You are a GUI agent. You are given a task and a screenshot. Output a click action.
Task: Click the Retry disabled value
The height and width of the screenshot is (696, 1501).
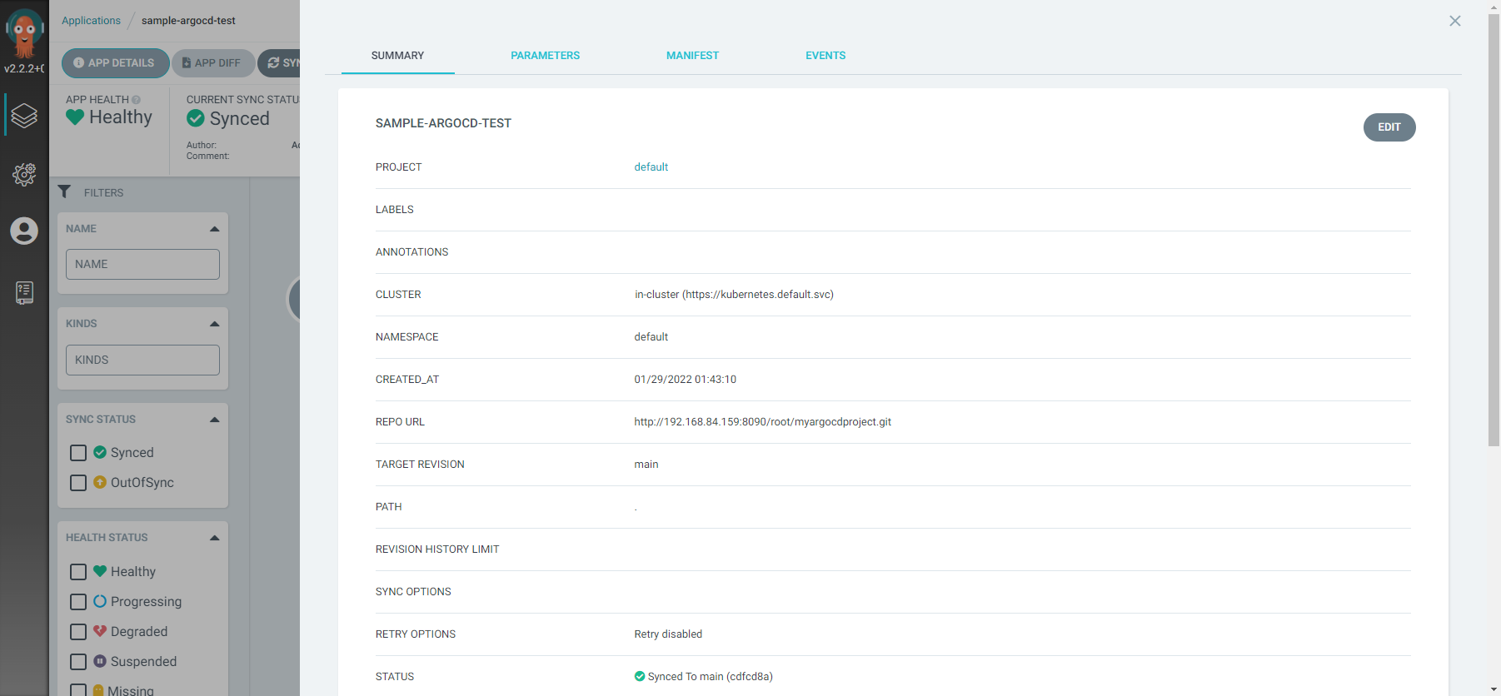668,634
